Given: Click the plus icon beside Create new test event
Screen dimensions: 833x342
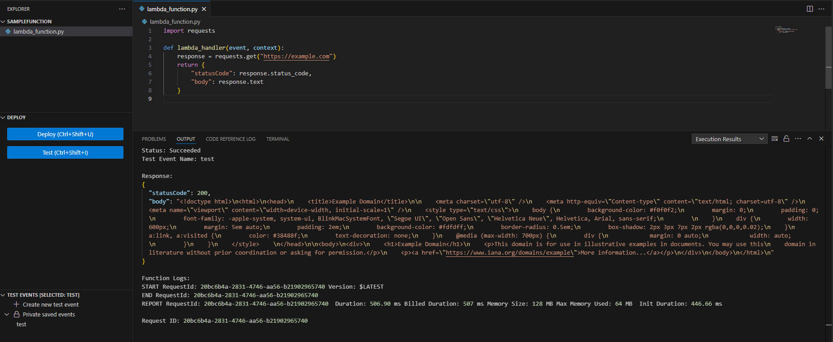Looking at the screenshot, I should coord(17,304).
